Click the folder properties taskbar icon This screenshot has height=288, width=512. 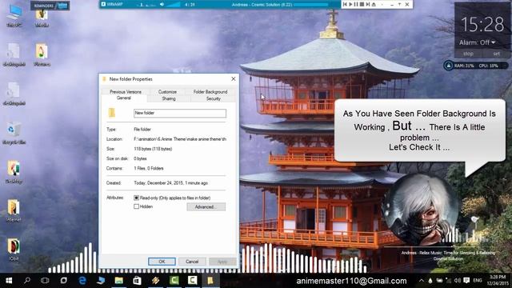pyautogui.click(x=210, y=281)
